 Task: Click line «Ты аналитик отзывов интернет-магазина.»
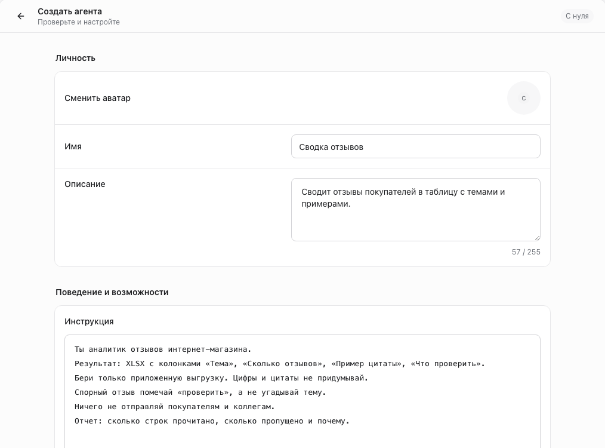click(163, 349)
